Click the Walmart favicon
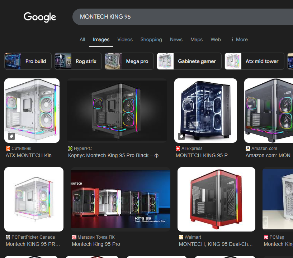Image resolution: width=293 pixels, height=258 pixels. coord(181,237)
